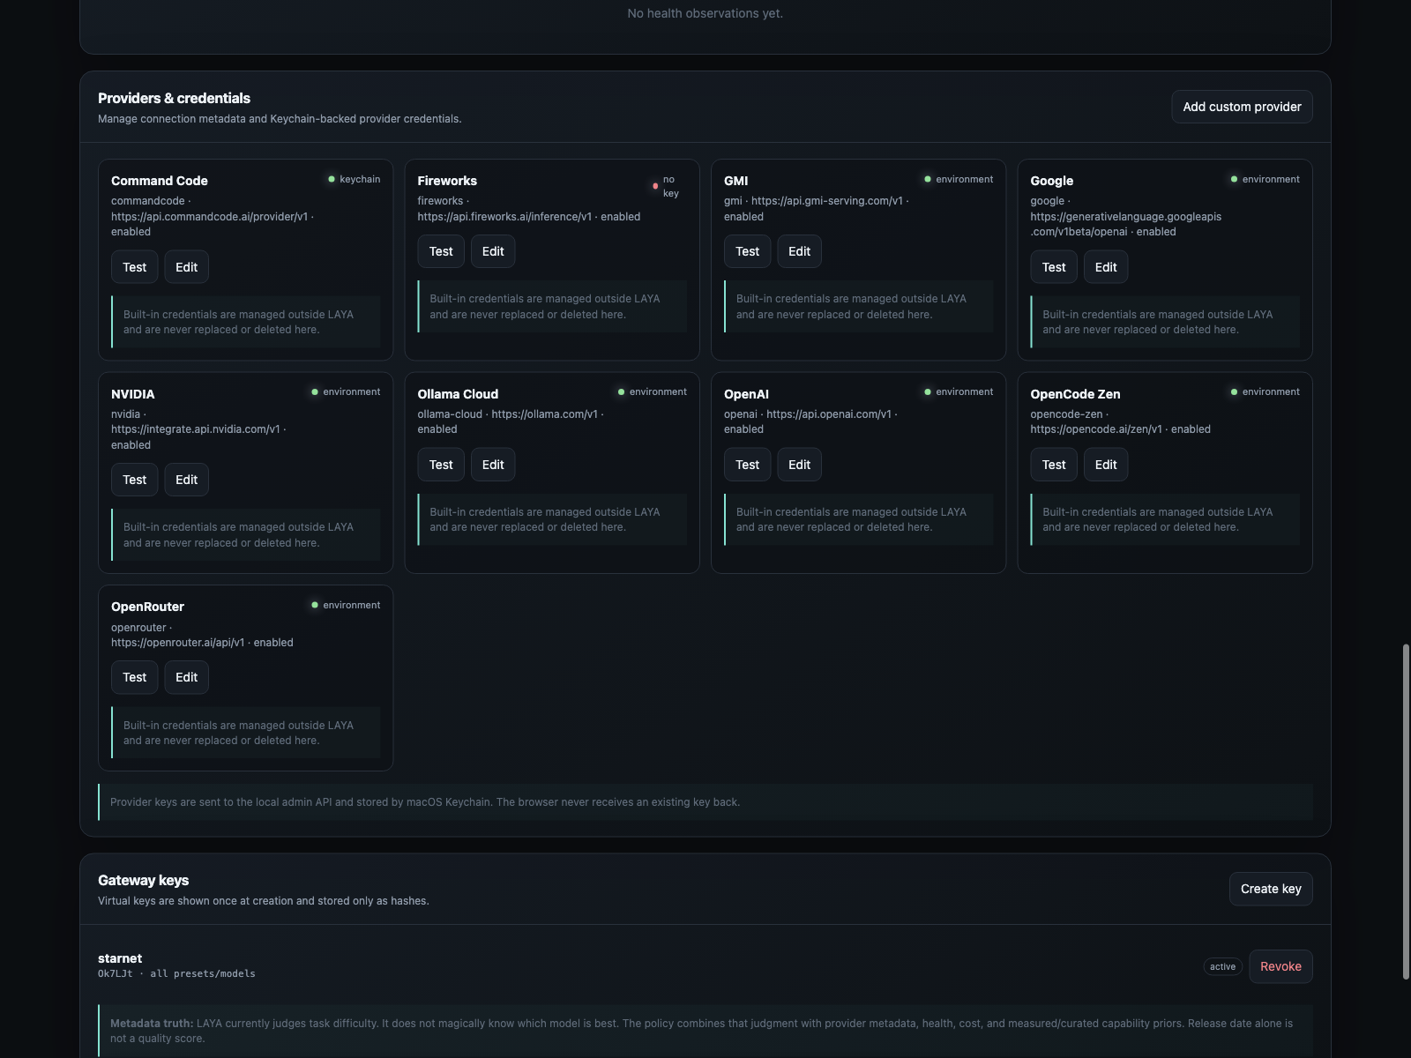Viewport: 1411px width, 1058px height.
Task: Click the Fireworks card title
Action: [447, 181]
